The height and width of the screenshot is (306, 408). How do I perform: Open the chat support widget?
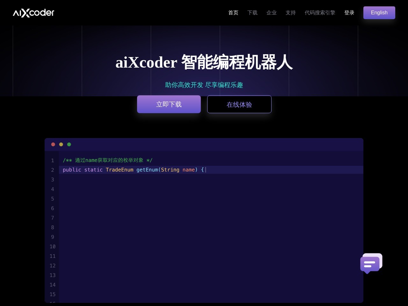point(371,263)
